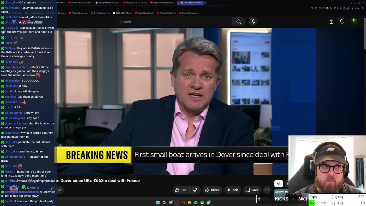Open the YouTube account avatar menu
The image size is (366, 206).
tap(354, 22)
